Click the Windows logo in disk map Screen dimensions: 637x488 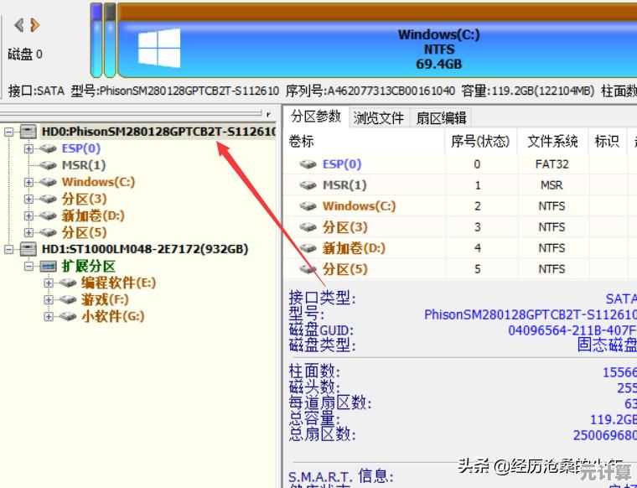pos(159,48)
